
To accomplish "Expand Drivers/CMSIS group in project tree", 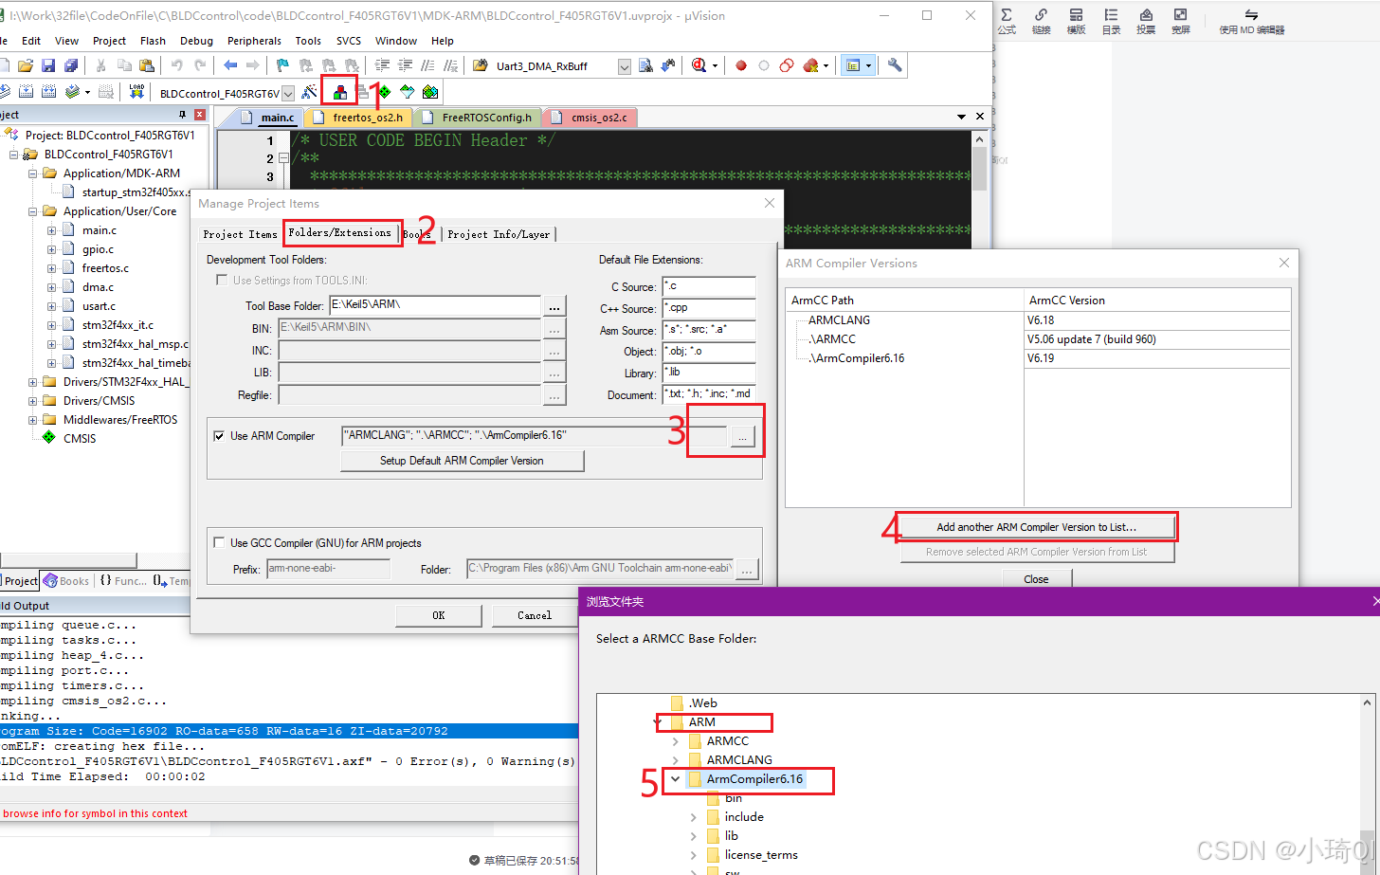I will click(x=32, y=401).
